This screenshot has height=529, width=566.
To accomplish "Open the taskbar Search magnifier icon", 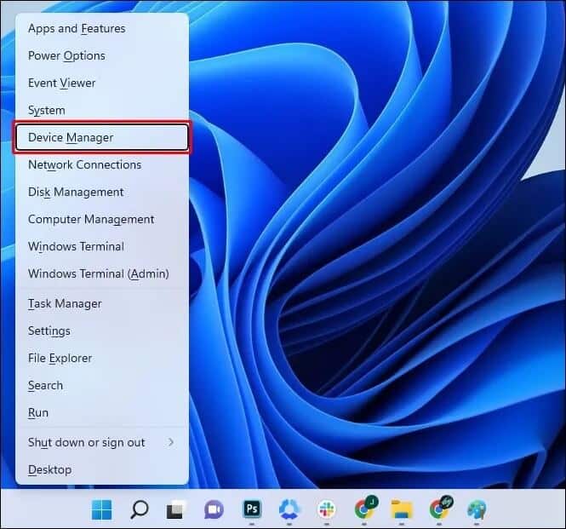I will click(x=140, y=509).
